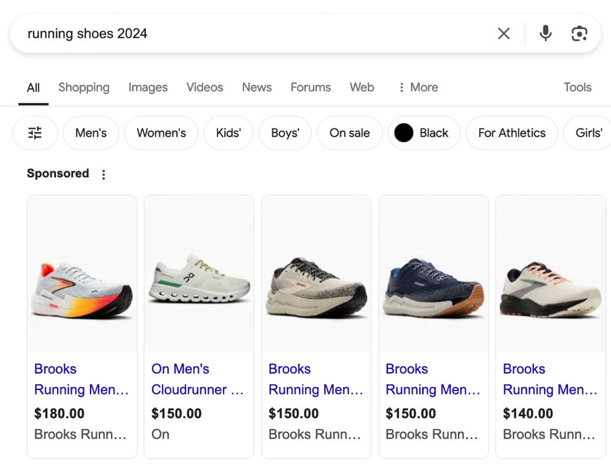Open the Sponsored three-dot options menu

pyautogui.click(x=103, y=174)
